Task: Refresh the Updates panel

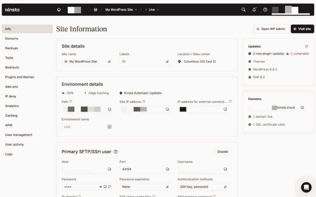Action: 307,46
